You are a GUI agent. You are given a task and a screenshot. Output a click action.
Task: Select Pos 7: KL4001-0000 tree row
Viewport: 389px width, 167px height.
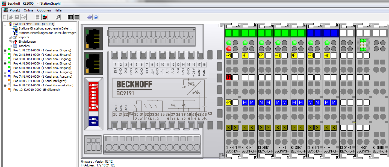point(43,77)
